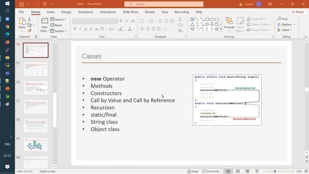
Task: Switch to the Transitions tab
Action: [85, 12]
